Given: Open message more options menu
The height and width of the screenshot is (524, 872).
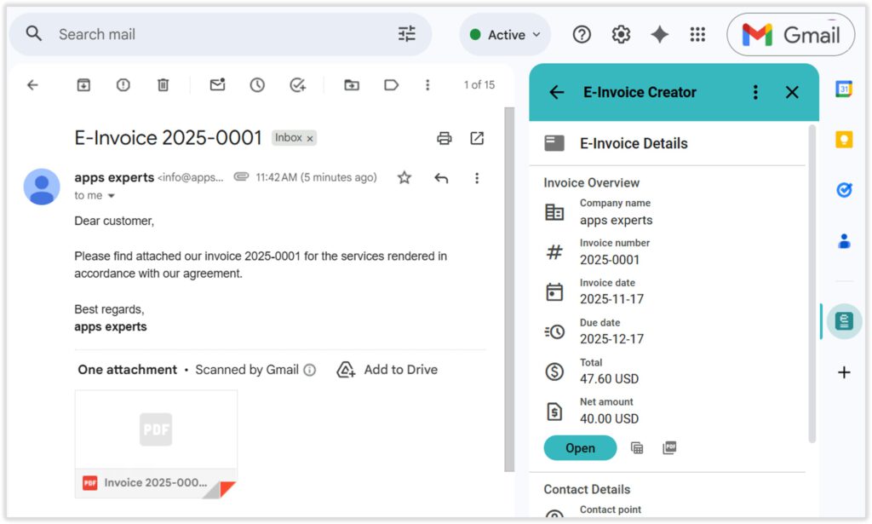Looking at the screenshot, I should [x=477, y=178].
